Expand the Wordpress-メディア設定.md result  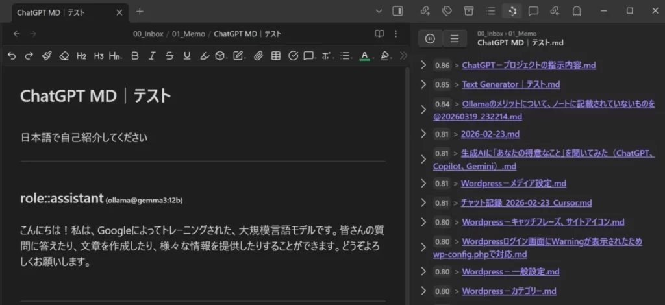[423, 183]
